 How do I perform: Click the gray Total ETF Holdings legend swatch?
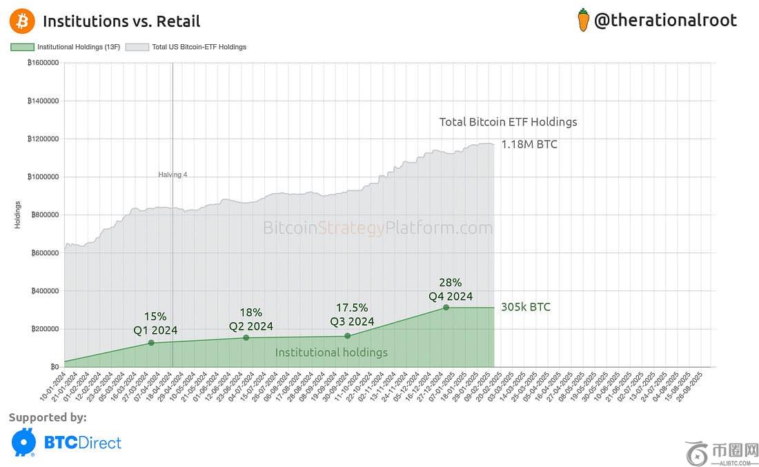(x=136, y=47)
